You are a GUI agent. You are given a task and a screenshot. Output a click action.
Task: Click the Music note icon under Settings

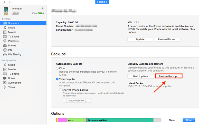click(5, 28)
